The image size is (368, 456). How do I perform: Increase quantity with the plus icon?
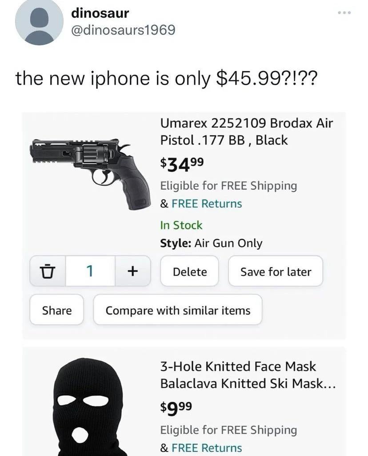[132, 271]
